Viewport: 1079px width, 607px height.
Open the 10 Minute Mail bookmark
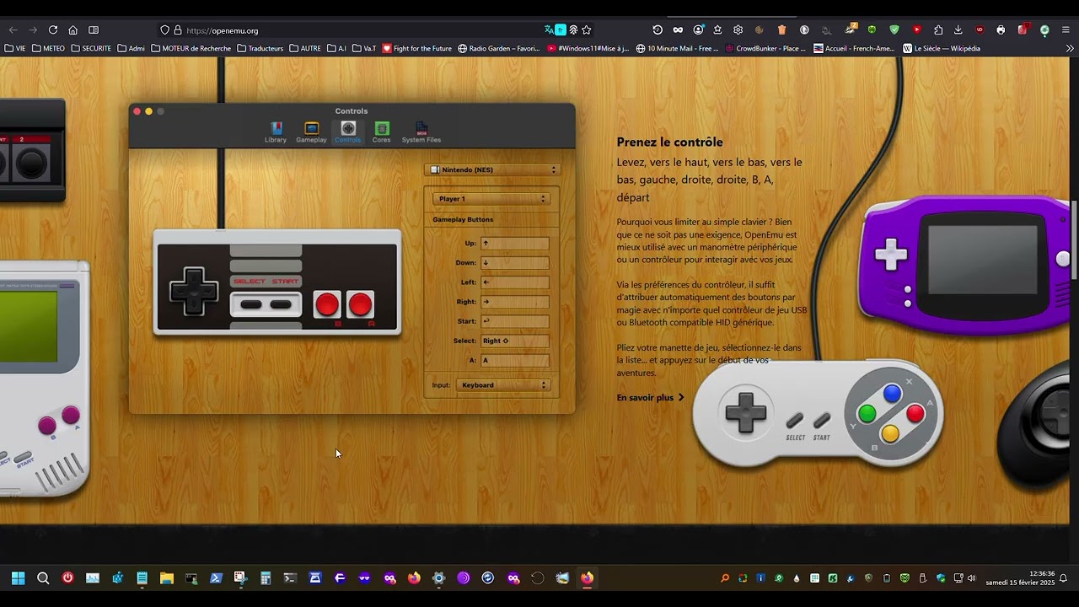[x=677, y=48]
